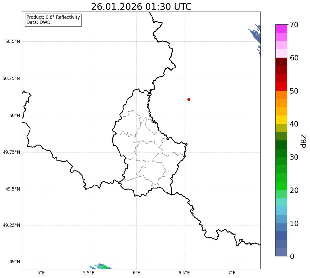
Task: Click the colorbar tick label 10
Action: pos(294,223)
